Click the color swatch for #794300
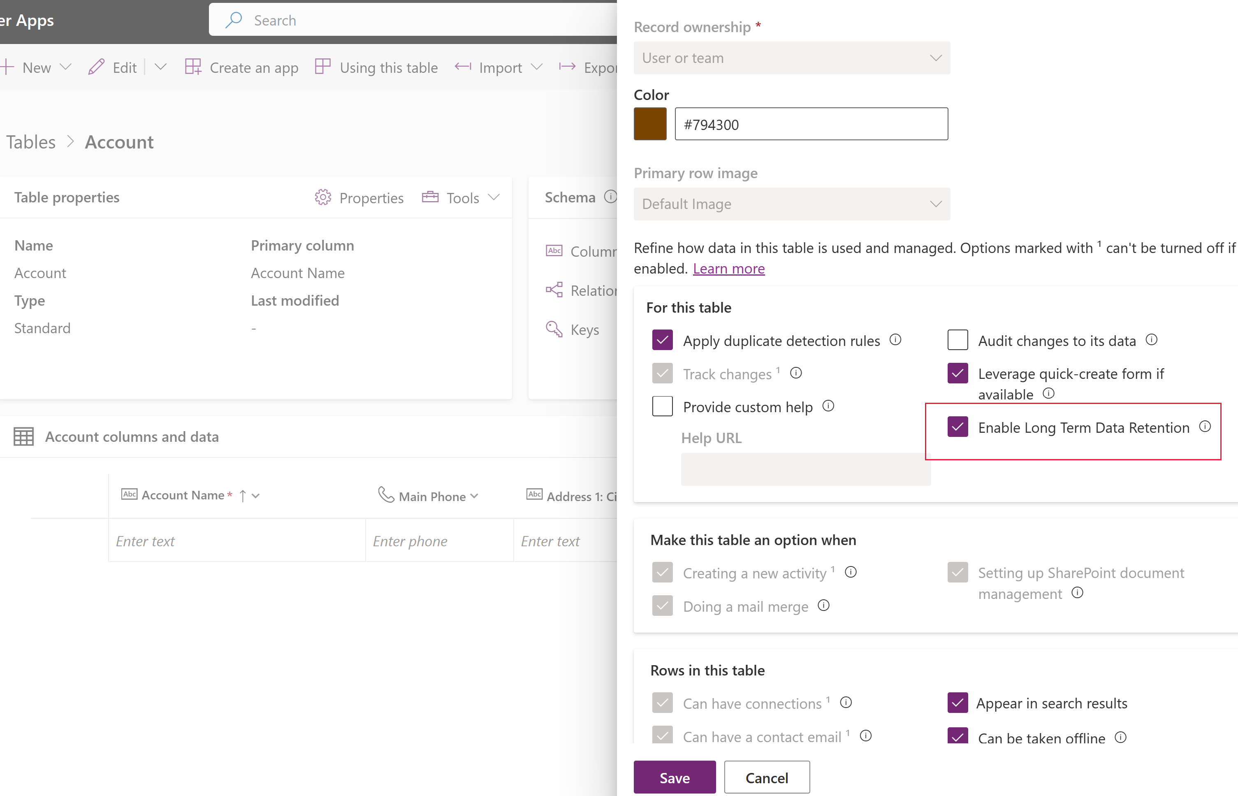Viewport: 1238px width, 796px height. coord(651,124)
